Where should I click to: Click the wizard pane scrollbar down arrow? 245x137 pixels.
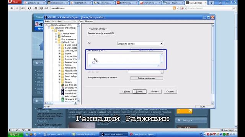[213, 103]
